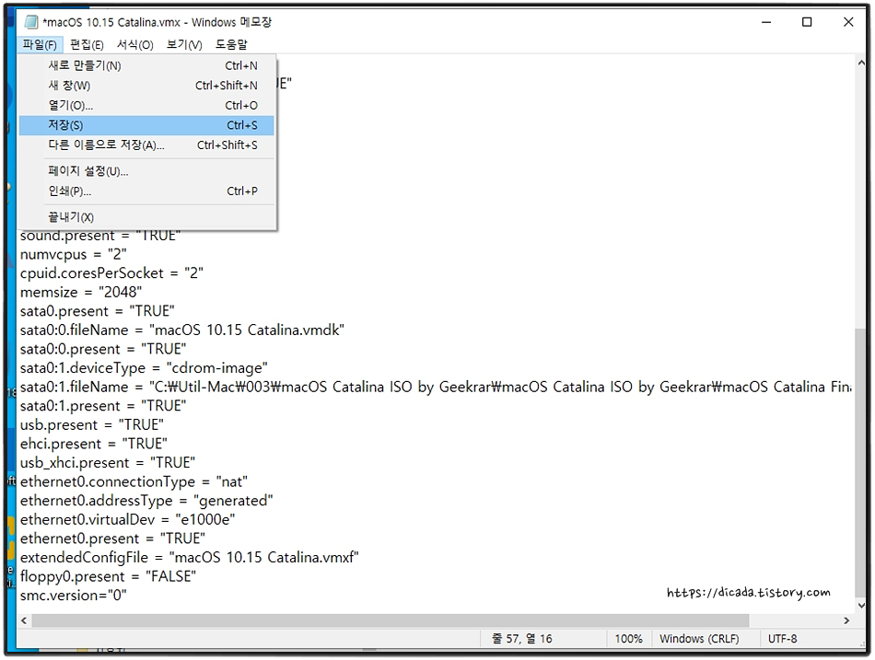Click floppy0.present = "FALSE" line
Image resolution: width=875 pixels, height=660 pixels.
109,577
